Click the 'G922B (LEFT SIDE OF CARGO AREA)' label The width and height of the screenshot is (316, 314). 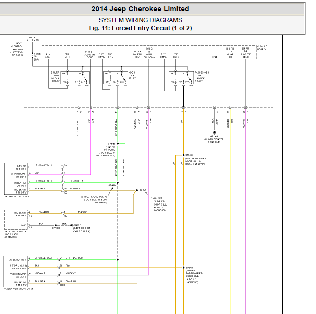(x=82, y=228)
